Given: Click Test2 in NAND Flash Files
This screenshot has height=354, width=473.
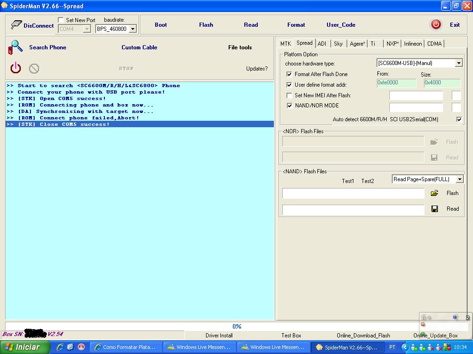Looking at the screenshot, I should tap(368, 181).
